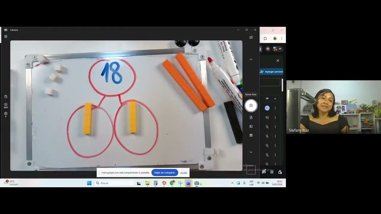Screen dimensions: 381x214
Task: Move to next camera mode with down chevron
Action: pyautogui.click(x=251, y=152)
